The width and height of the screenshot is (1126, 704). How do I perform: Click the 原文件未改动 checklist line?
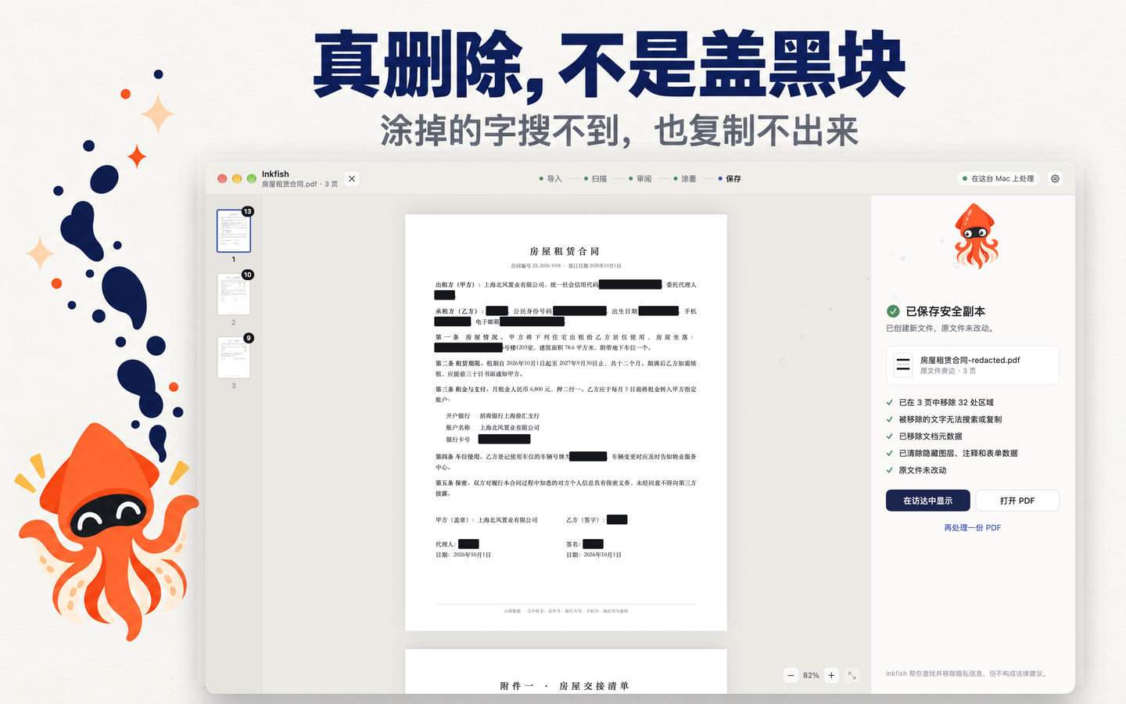(923, 470)
